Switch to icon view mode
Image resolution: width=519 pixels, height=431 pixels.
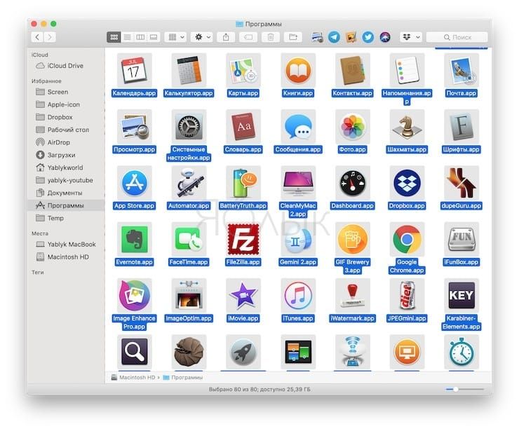pyautogui.click(x=114, y=37)
